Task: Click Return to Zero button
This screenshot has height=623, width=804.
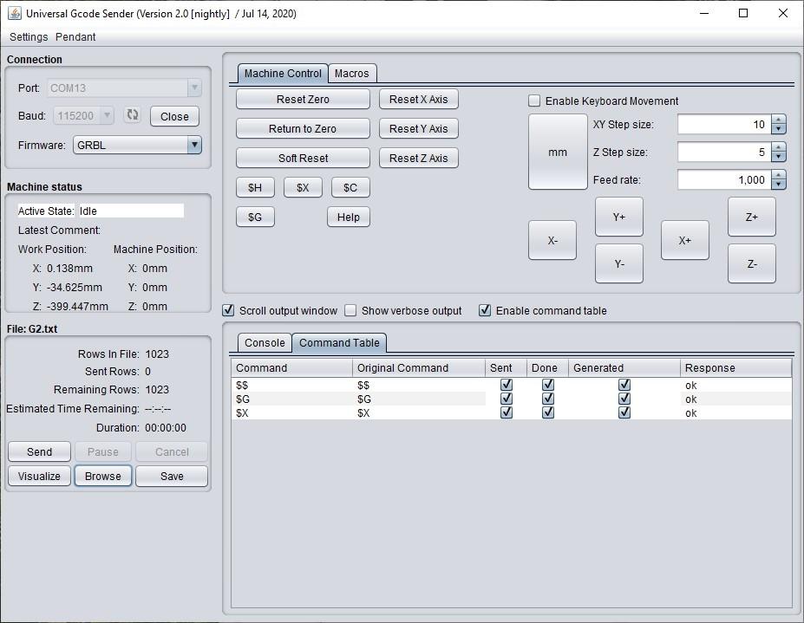Action: click(x=303, y=128)
